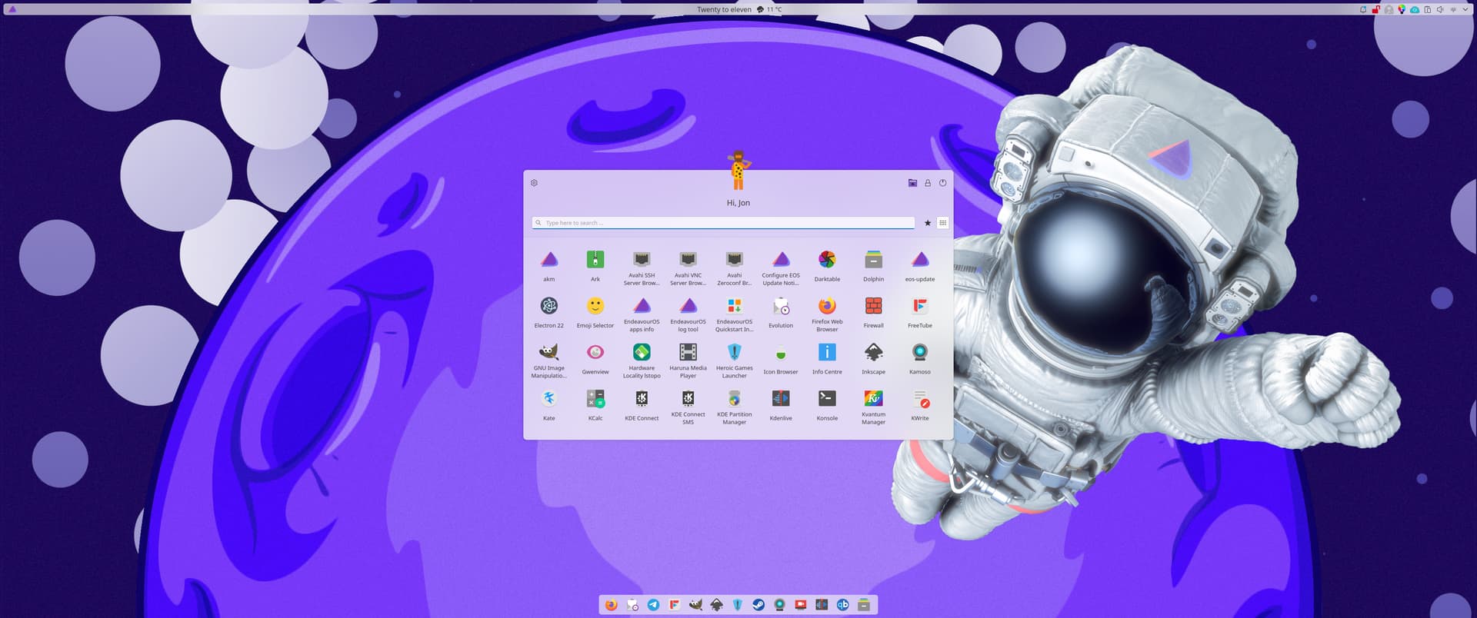This screenshot has height=618, width=1477.
Task: Launch Firefox from the bottom dock
Action: pos(611,605)
